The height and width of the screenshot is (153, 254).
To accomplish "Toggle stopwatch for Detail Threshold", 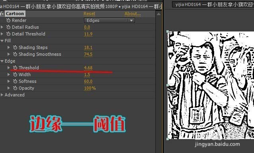I will point(8,34).
